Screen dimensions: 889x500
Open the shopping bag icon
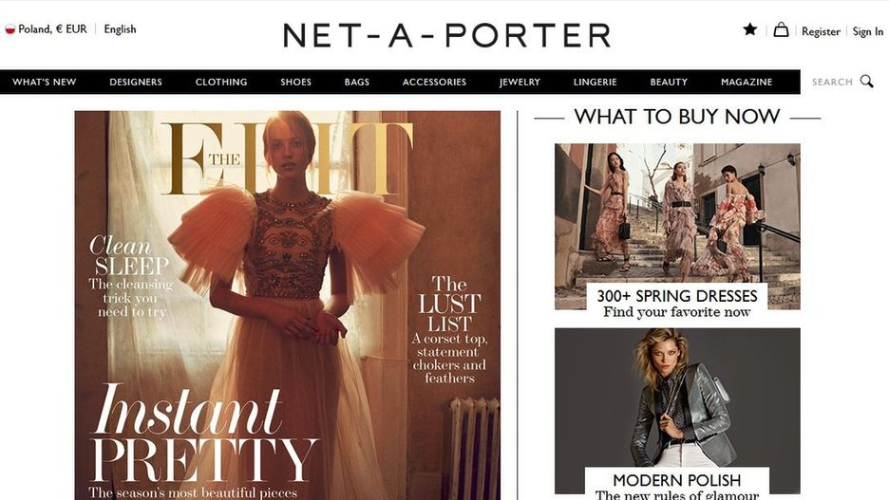tap(781, 29)
